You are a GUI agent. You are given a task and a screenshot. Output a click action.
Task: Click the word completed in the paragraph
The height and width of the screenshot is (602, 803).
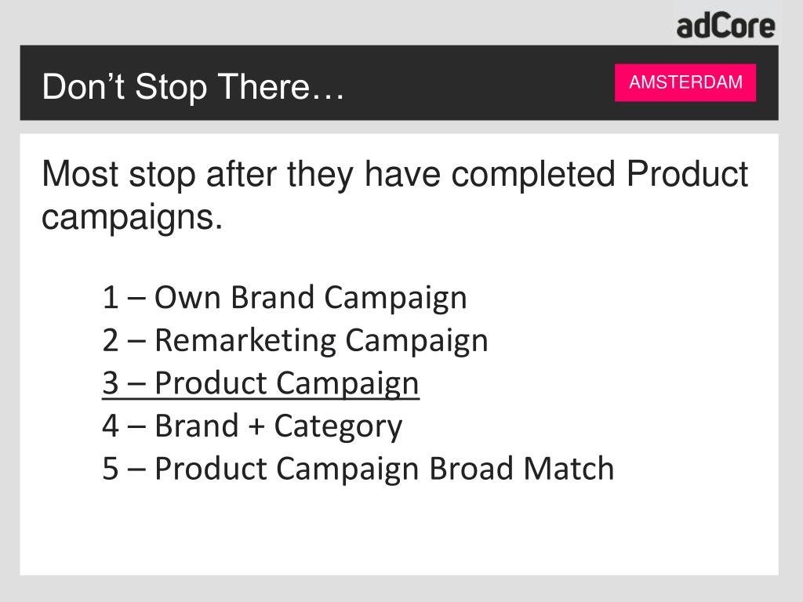pyautogui.click(x=533, y=175)
